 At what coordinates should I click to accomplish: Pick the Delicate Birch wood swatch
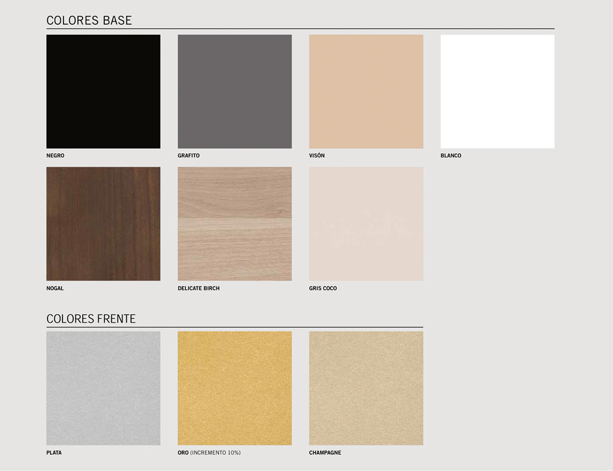234,224
